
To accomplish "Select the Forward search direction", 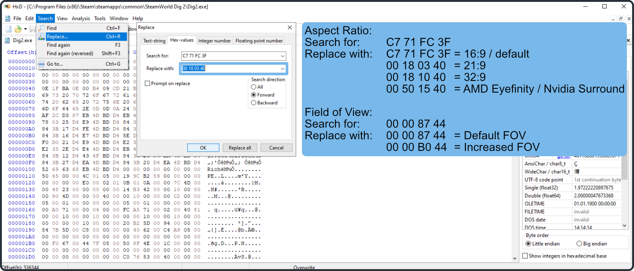I will [x=254, y=95].
